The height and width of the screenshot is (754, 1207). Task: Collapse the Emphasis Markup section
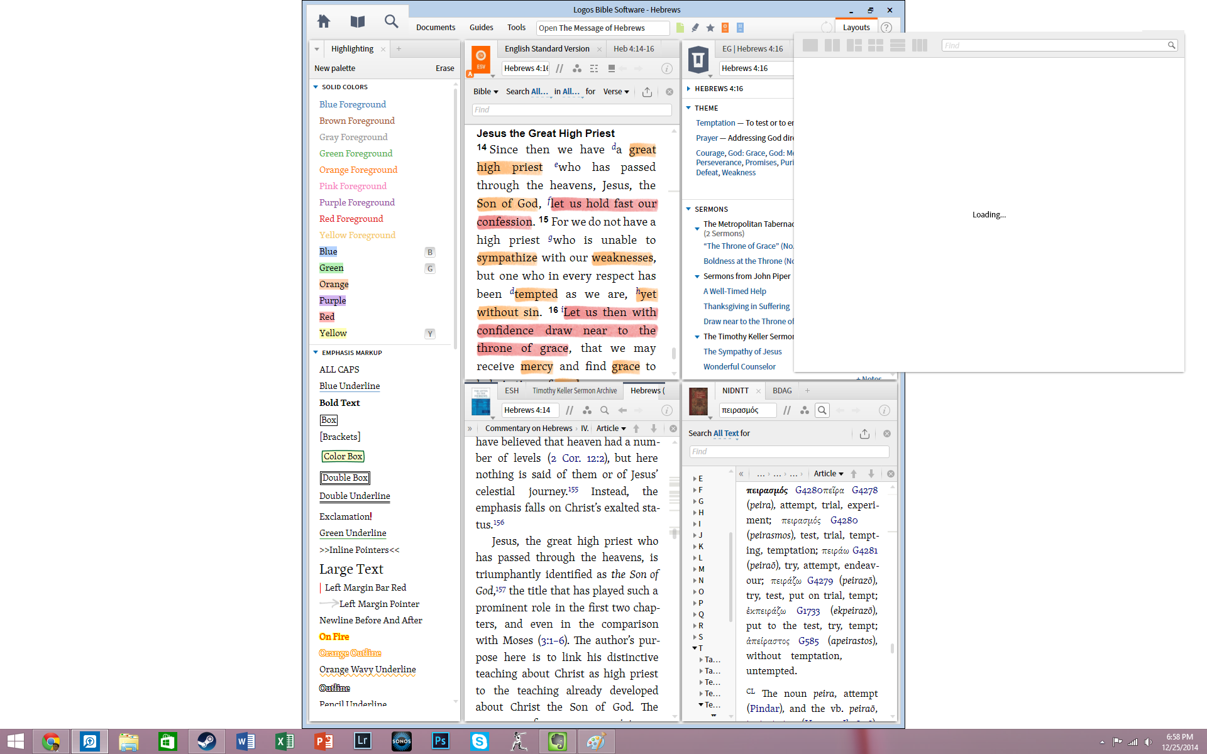316,353
